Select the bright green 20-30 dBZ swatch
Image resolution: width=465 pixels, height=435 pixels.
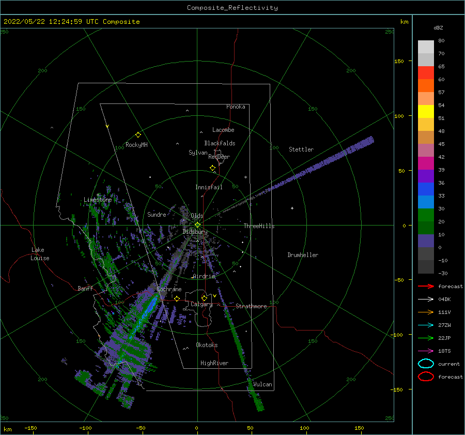coord(426,215)
